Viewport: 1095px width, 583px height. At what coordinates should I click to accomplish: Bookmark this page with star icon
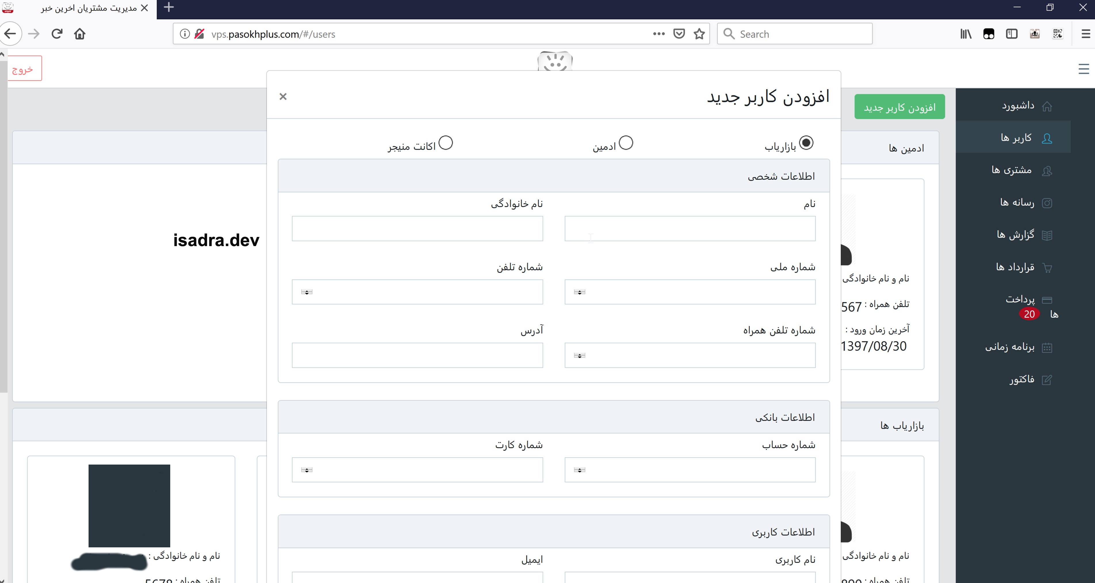pyautogui.click(x=699, y=34)
